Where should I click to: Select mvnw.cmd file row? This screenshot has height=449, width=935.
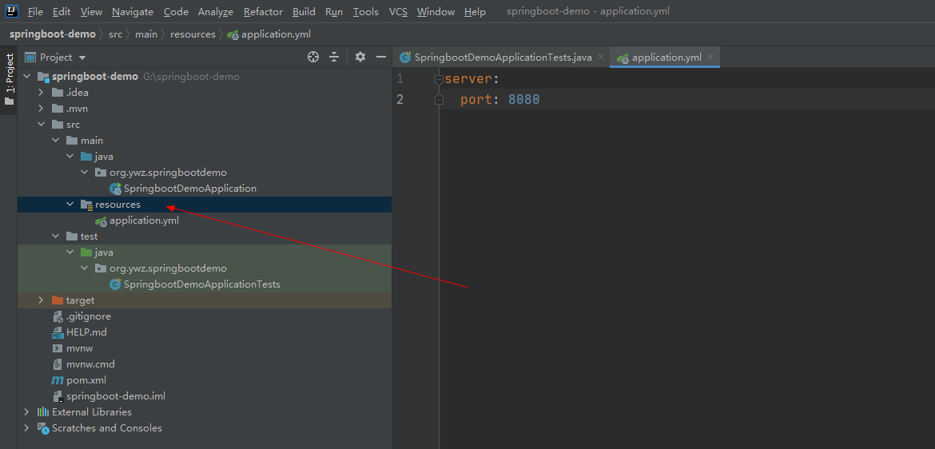coord(205,364)
